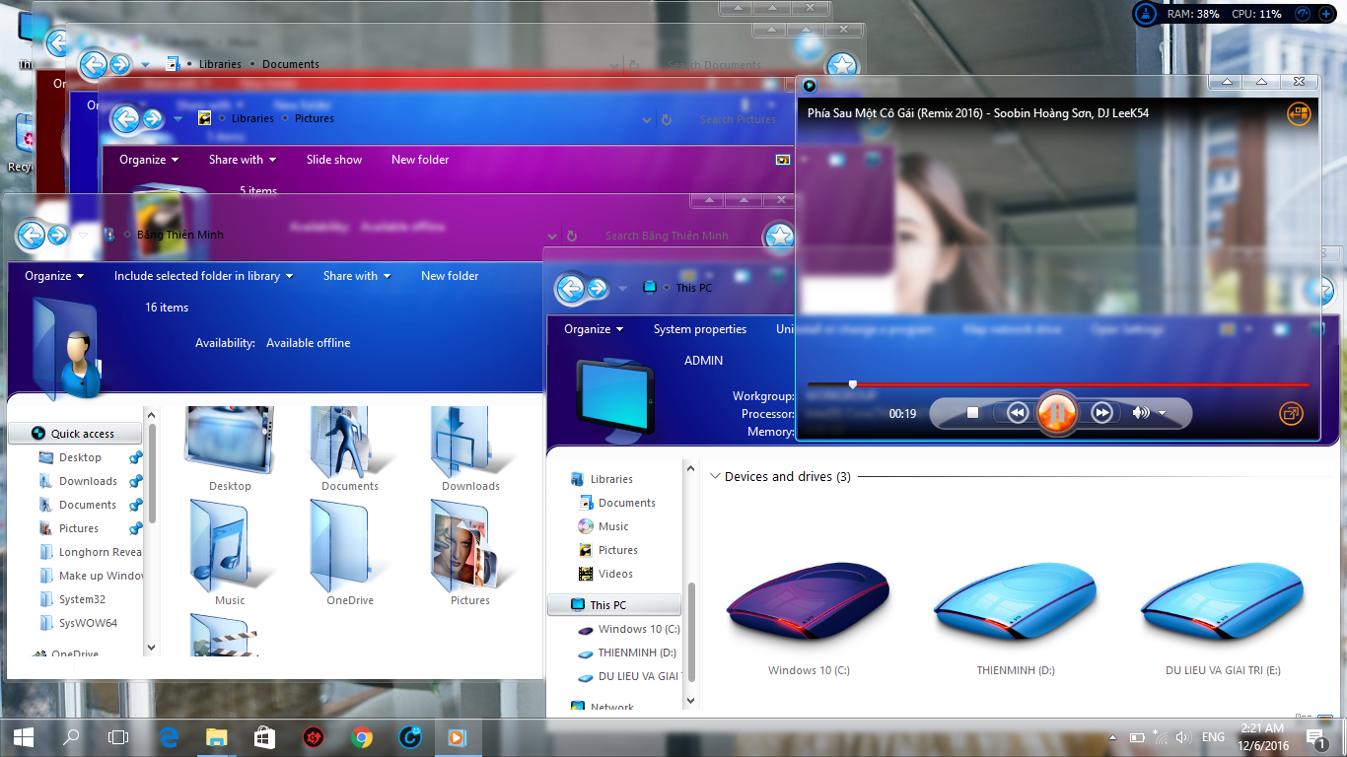Open Share with dropdown in Pictures window
The height and width of the screenshot is (757, 1347).
pos(243,160)
